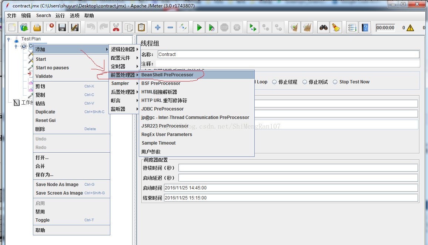Click the Start no pauses toolbar icon
The image size is (428, 245).
click(211, 27)
